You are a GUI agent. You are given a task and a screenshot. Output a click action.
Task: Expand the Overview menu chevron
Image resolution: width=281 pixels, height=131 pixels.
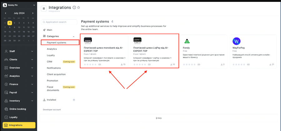(32, 68)
